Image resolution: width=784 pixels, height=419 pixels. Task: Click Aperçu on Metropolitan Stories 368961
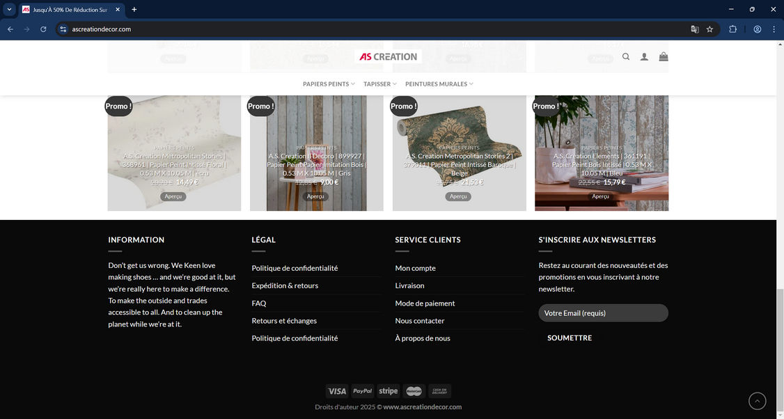[x=173, y=196]
